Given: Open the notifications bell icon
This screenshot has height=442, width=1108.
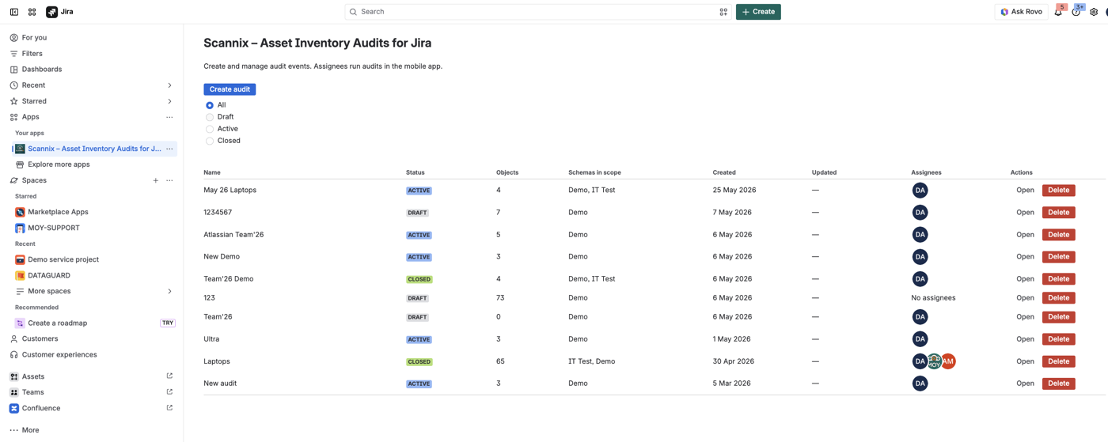Looking at the screenshot, I should pyautogui.click(x=1058, y=12).
